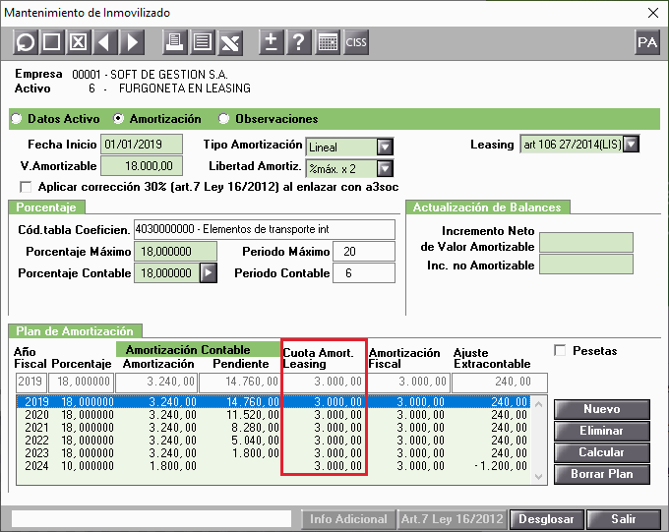Select the 2024 row in amortization plan
Screen dimensions: 669x532
pos(274,466)
